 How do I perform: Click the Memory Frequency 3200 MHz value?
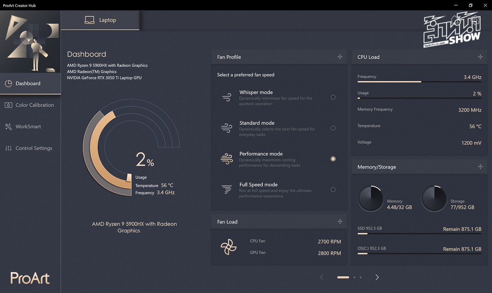[x=470, y=110]
